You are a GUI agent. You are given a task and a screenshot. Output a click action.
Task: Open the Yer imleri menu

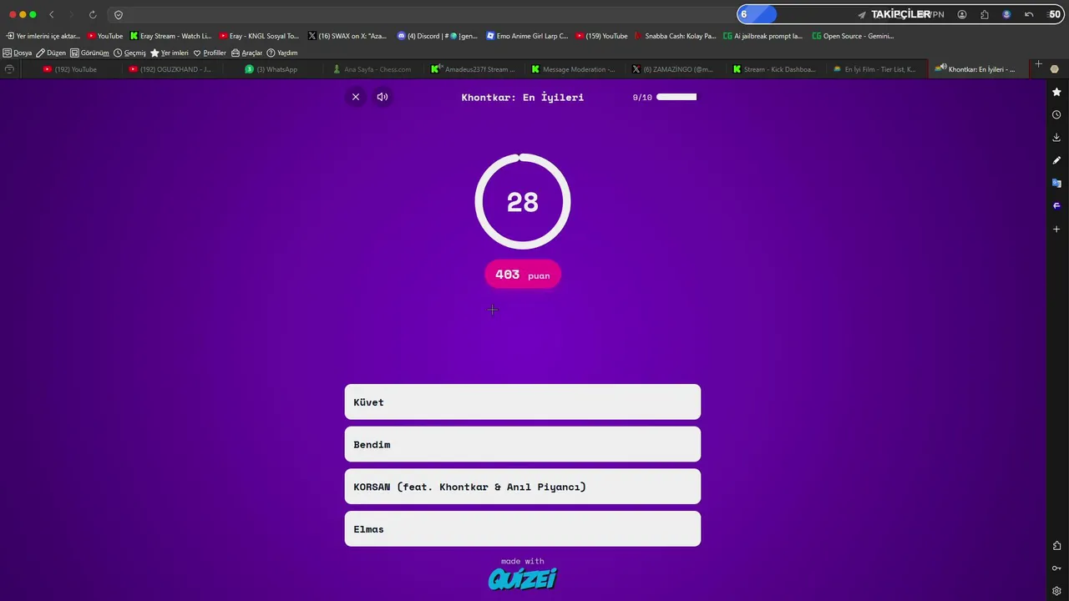[x=170, y=53]
